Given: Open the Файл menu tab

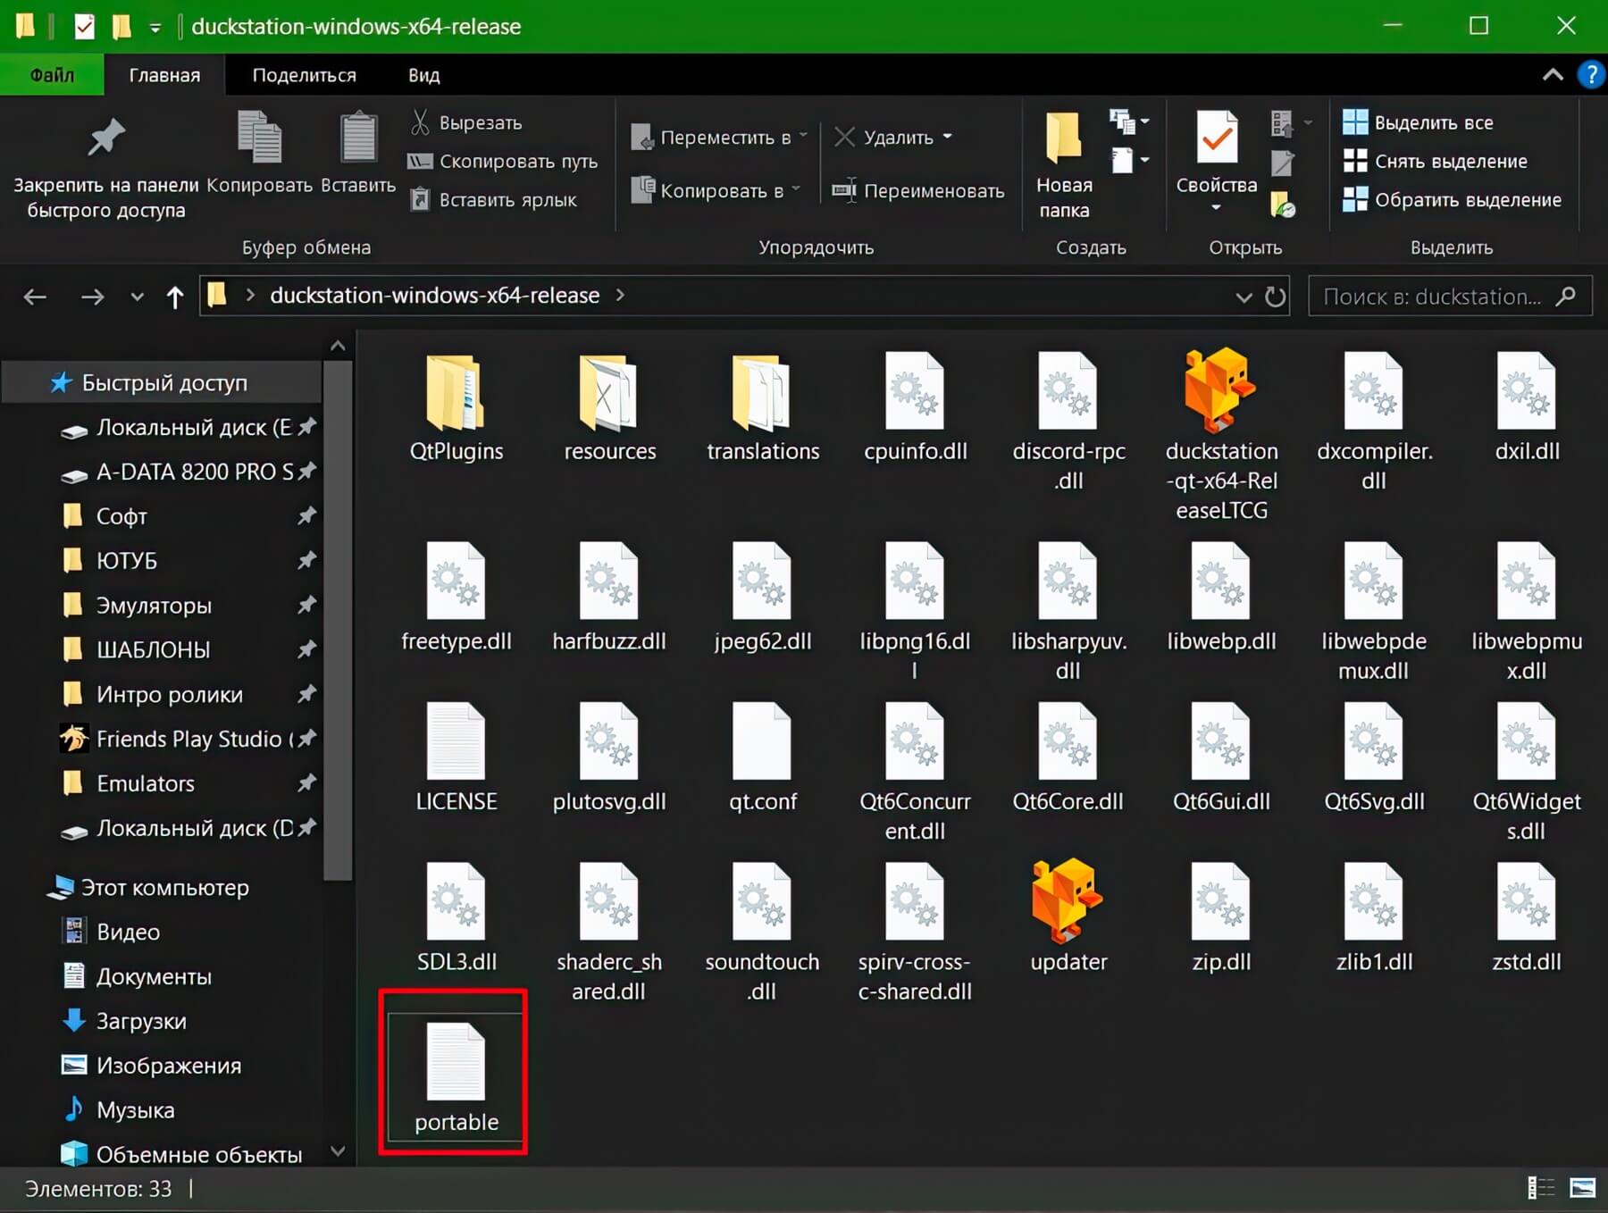Looking at the screenshot, I should click(52, 75).
